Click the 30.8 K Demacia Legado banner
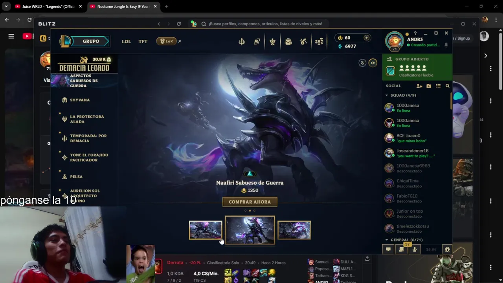 pyautogui.click(x=84, y=64)
